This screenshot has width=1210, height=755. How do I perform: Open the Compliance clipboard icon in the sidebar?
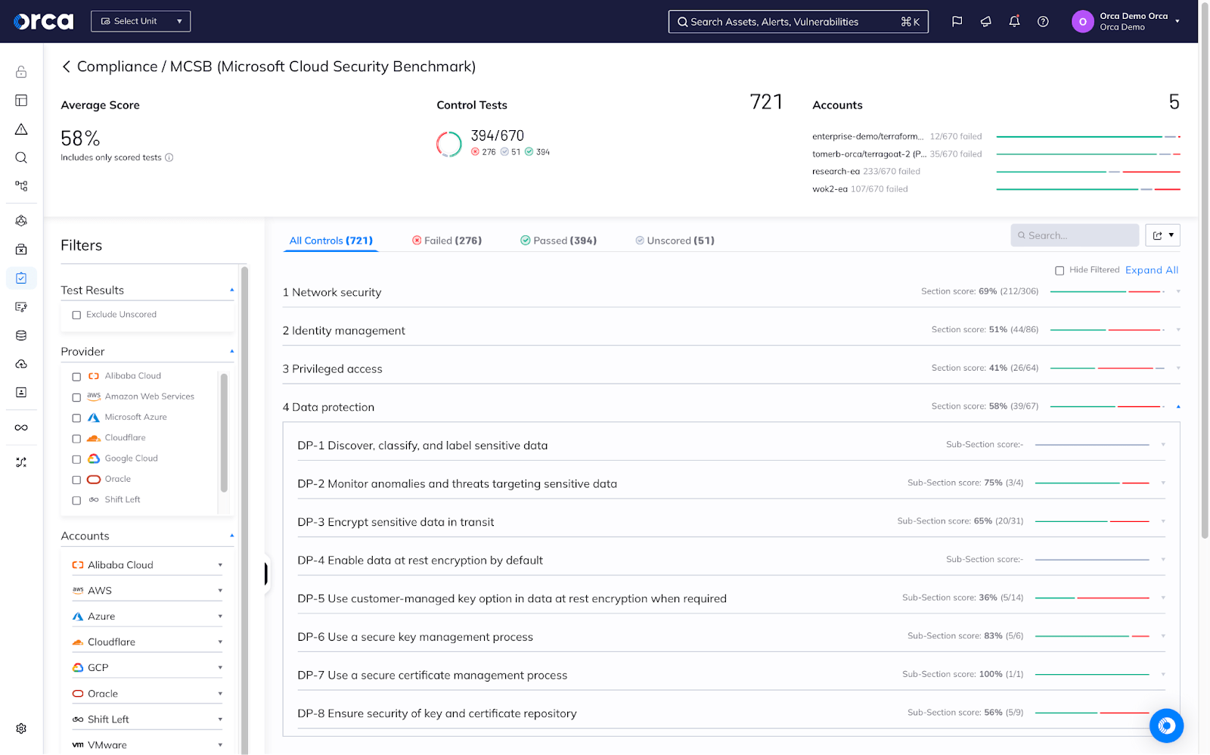click(x=20, y=278)
